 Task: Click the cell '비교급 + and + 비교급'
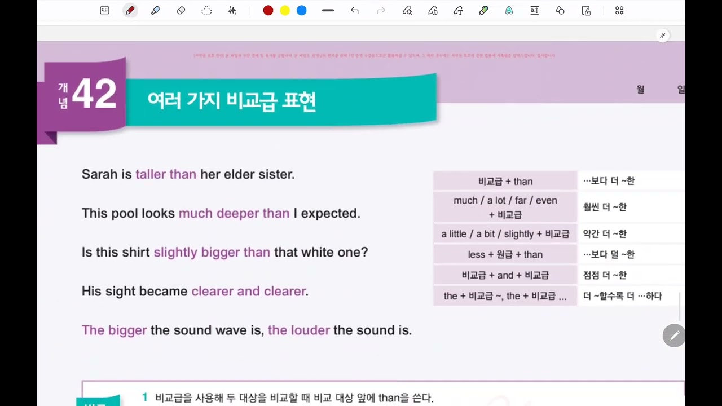pos(505,275)
